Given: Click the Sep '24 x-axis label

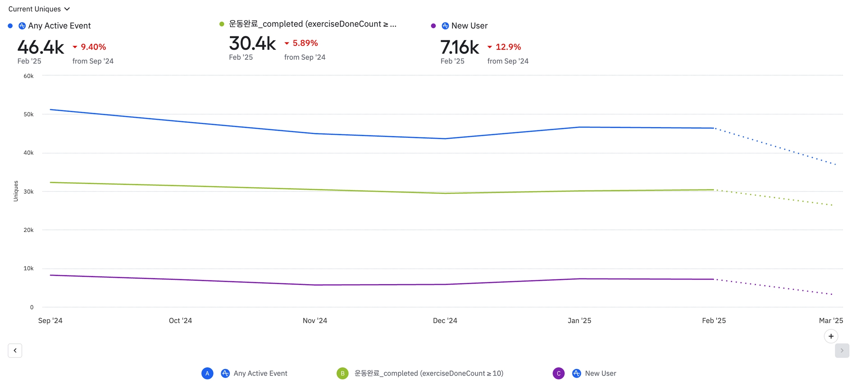Looking at the screenshot, I should click(x=50, y=320).
